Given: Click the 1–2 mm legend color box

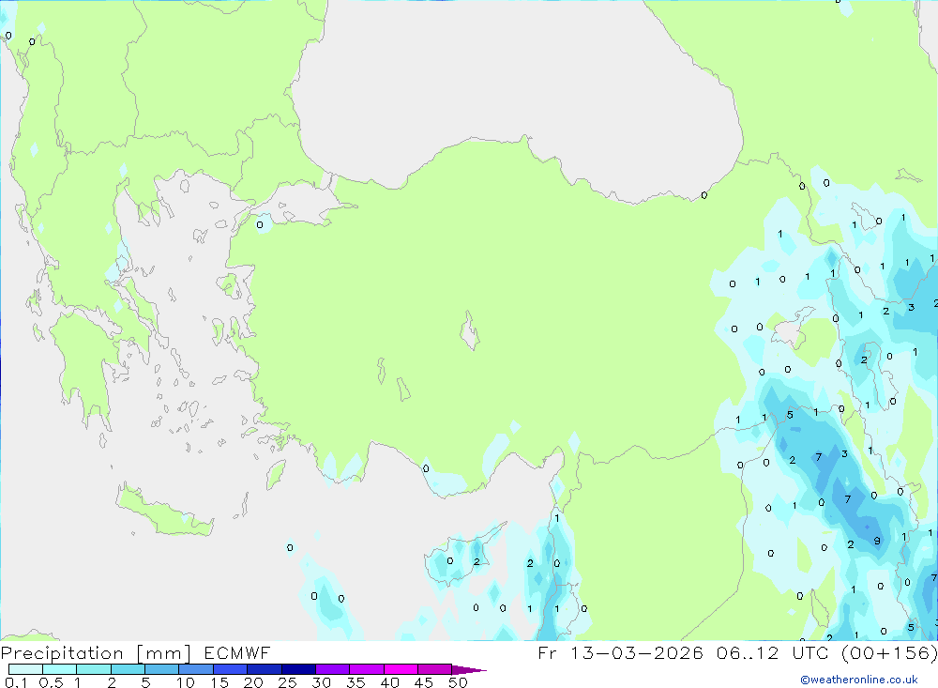Looking at the screenshot, I should click(94, 669).
